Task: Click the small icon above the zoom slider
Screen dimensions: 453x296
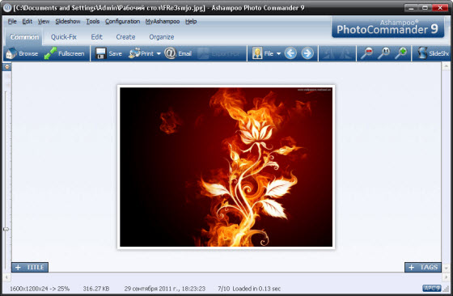Action: 7,66
